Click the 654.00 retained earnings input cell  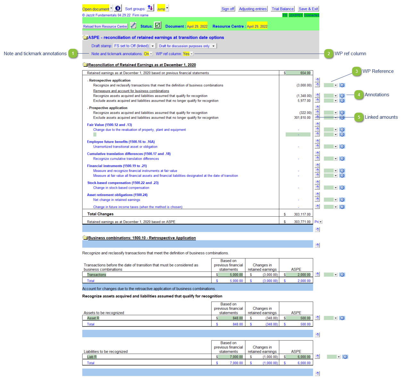(x=298, y=73)
